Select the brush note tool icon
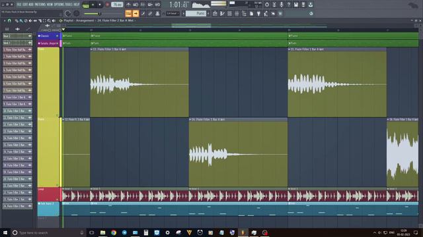 pyautogui.click(x=143, y=13)
